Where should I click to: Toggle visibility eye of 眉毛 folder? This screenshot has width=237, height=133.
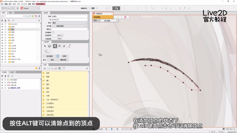pos(2,29)
